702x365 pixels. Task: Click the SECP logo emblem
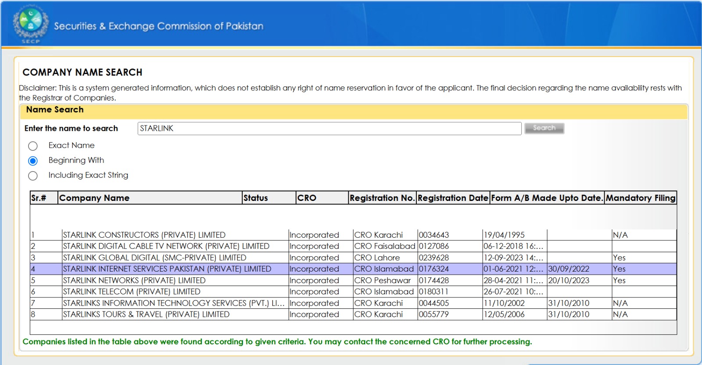tap(30, 24)
